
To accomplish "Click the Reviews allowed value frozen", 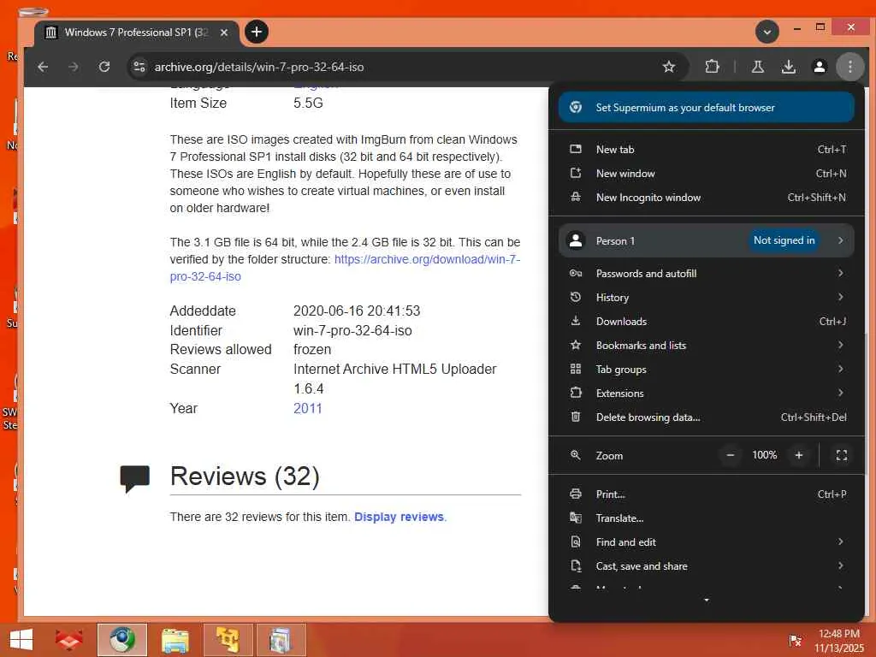I will [311, 350].
